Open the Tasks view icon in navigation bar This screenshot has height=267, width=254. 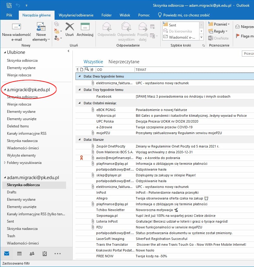coord(45,253)
